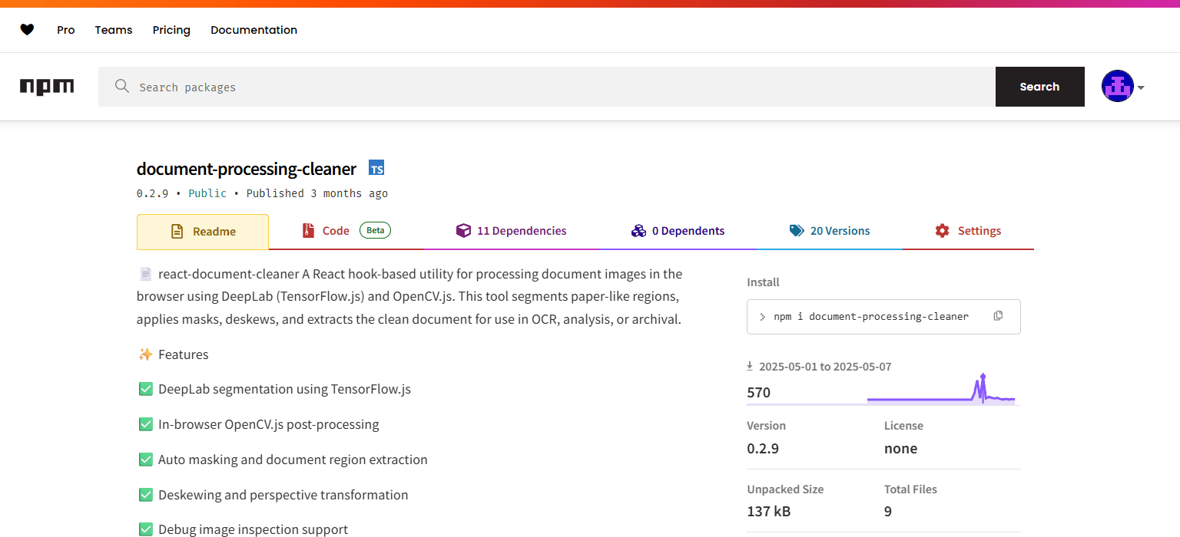Click the document-processing-cleaner package title
1180x537 pixels.
click(247, 169)
